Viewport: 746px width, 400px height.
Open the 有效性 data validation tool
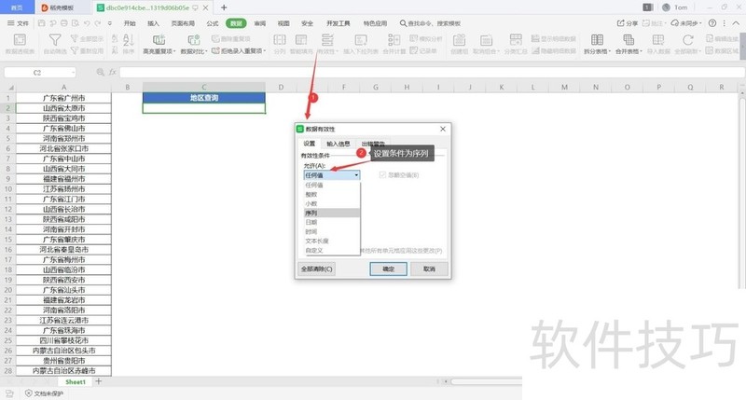(x=327, y=44)
